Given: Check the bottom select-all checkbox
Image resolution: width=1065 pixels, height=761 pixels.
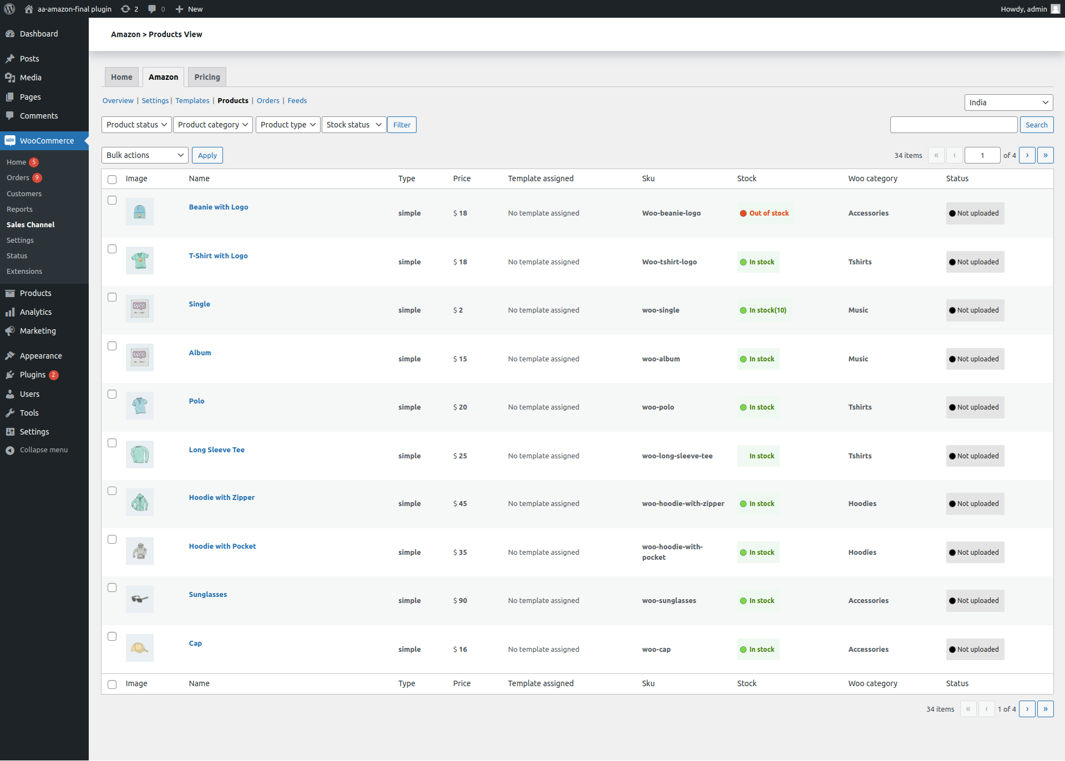Looking at the screenshot, I should point(112,685).
